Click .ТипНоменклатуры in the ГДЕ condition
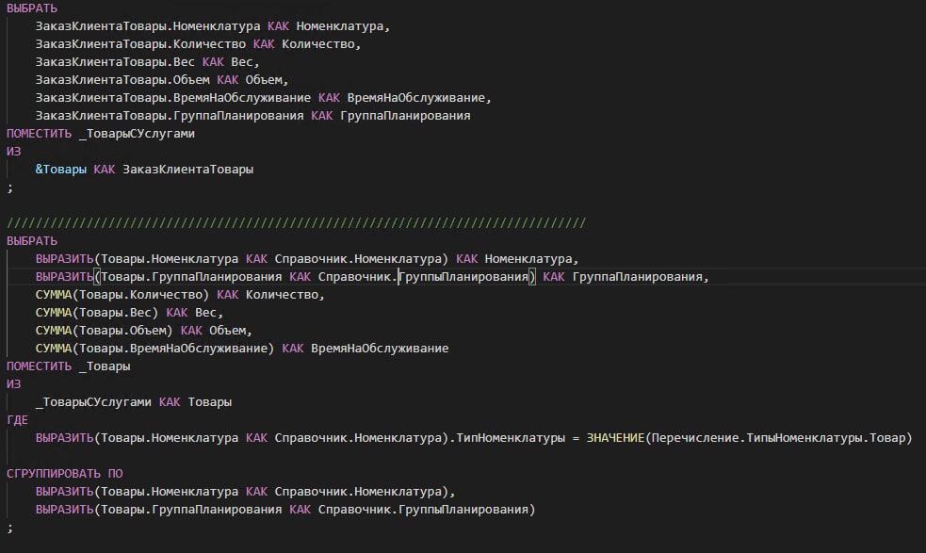The height and width of the screenshot is (553, 926). [508, 438]
